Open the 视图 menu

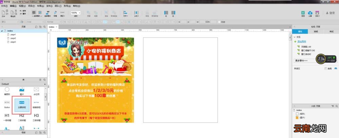point(22,6)
